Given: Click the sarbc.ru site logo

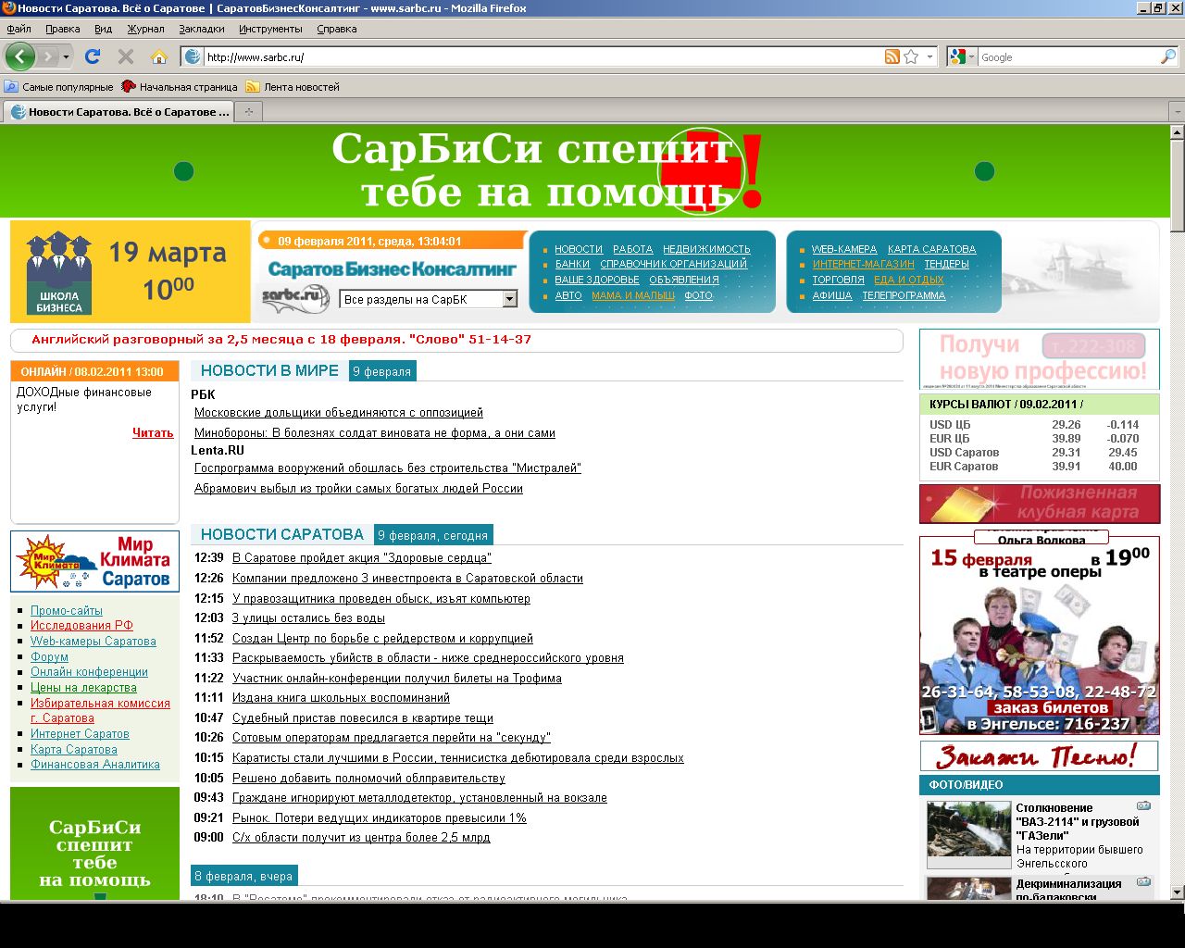Looking at the screenshot, I should point(296,298).
